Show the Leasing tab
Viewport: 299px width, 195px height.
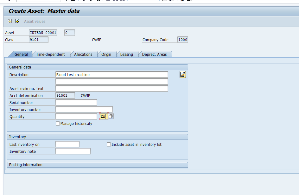127,55
